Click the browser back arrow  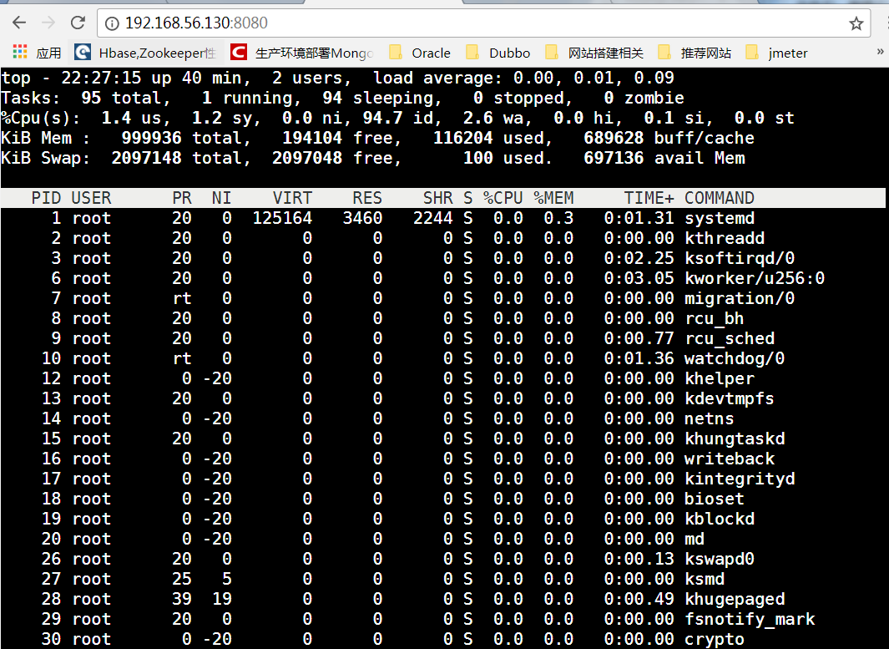click(19, 23)
